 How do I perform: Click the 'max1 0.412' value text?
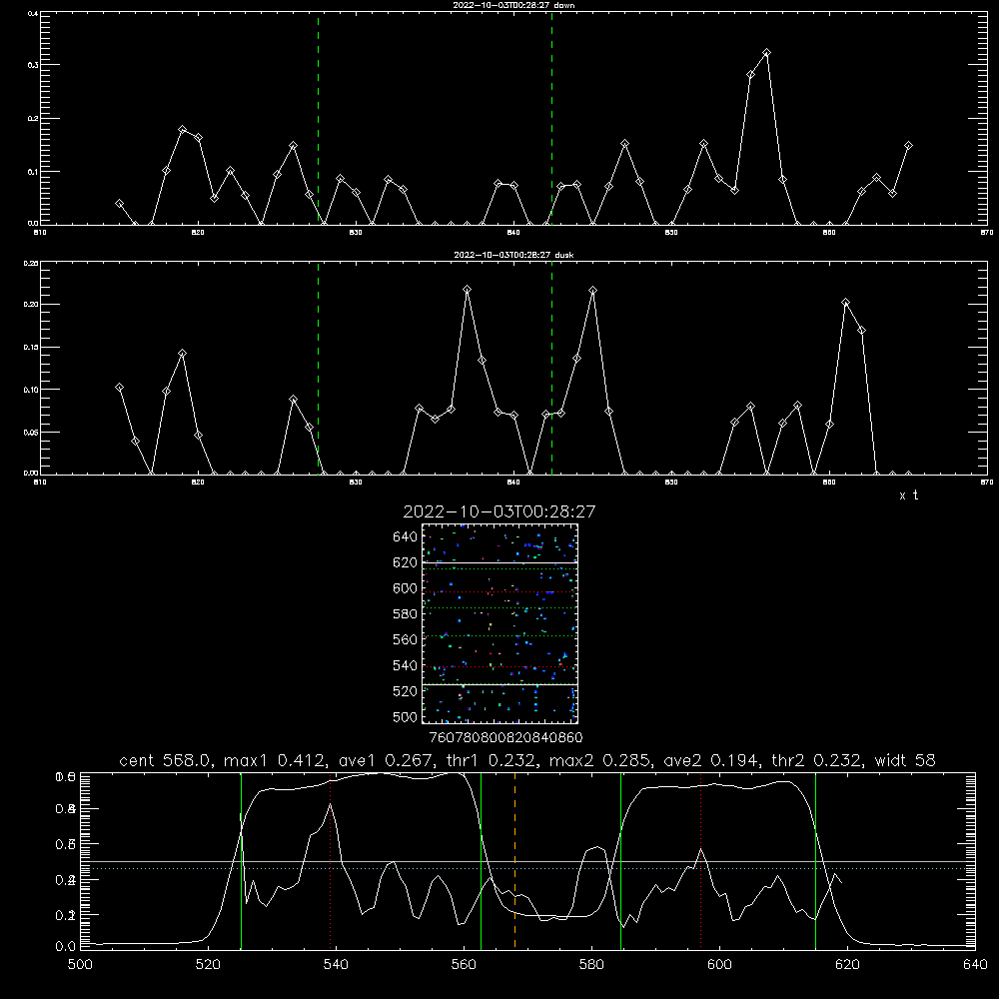click(x=274, y=760)
